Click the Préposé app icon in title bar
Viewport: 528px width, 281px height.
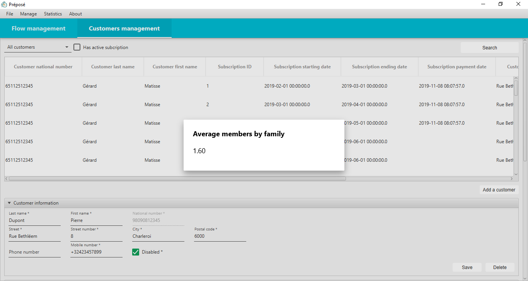pos(4,4)
